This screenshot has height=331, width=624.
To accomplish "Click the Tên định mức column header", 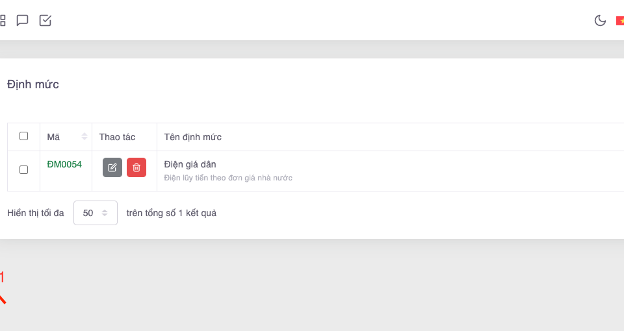I will click(193, 137).
